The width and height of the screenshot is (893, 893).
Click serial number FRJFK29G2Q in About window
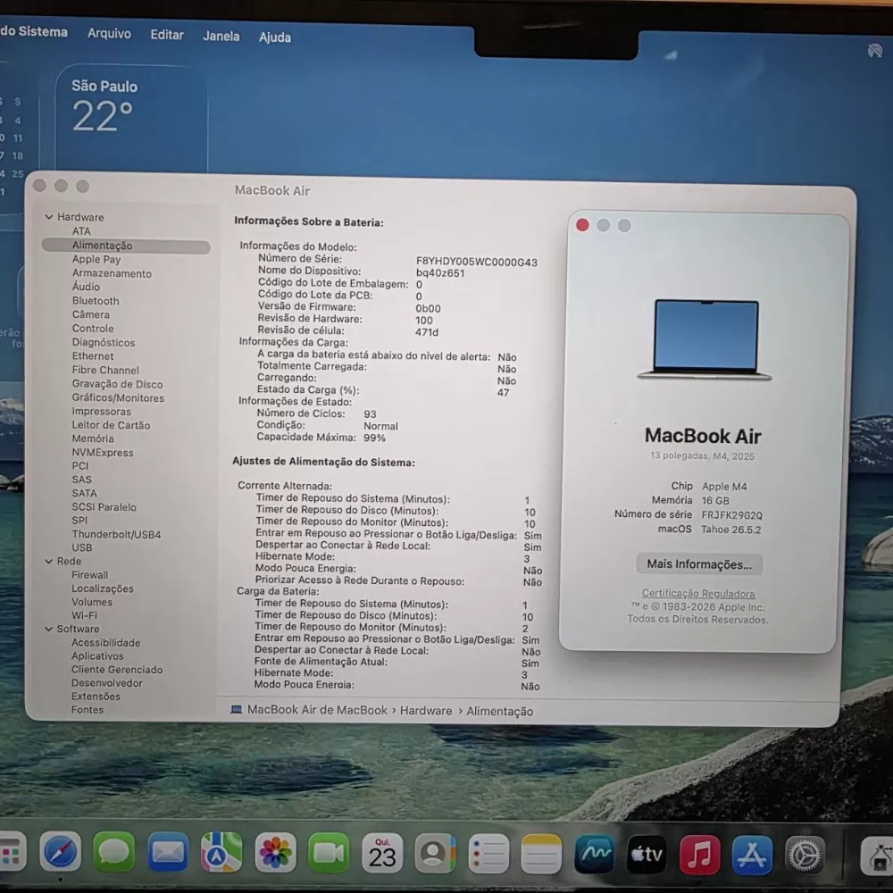pos(732,515)
